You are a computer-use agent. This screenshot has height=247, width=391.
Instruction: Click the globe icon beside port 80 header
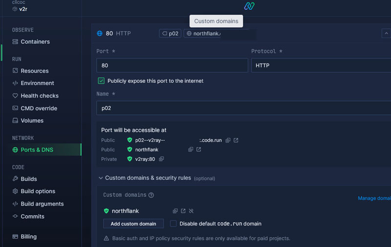pos(100,33)
